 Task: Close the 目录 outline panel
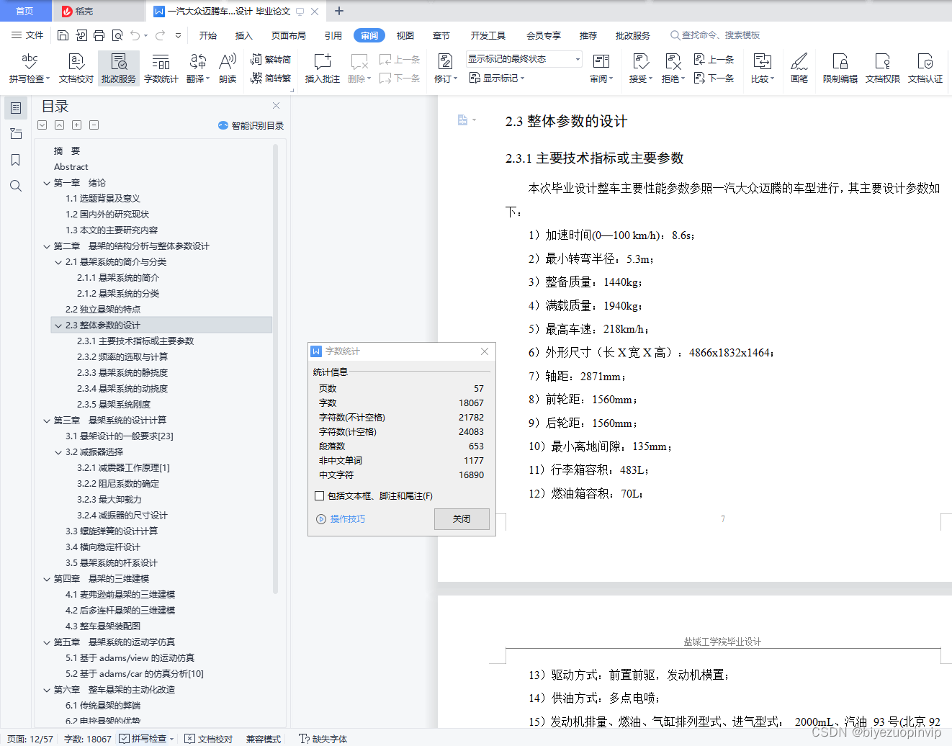click(276, 106)
